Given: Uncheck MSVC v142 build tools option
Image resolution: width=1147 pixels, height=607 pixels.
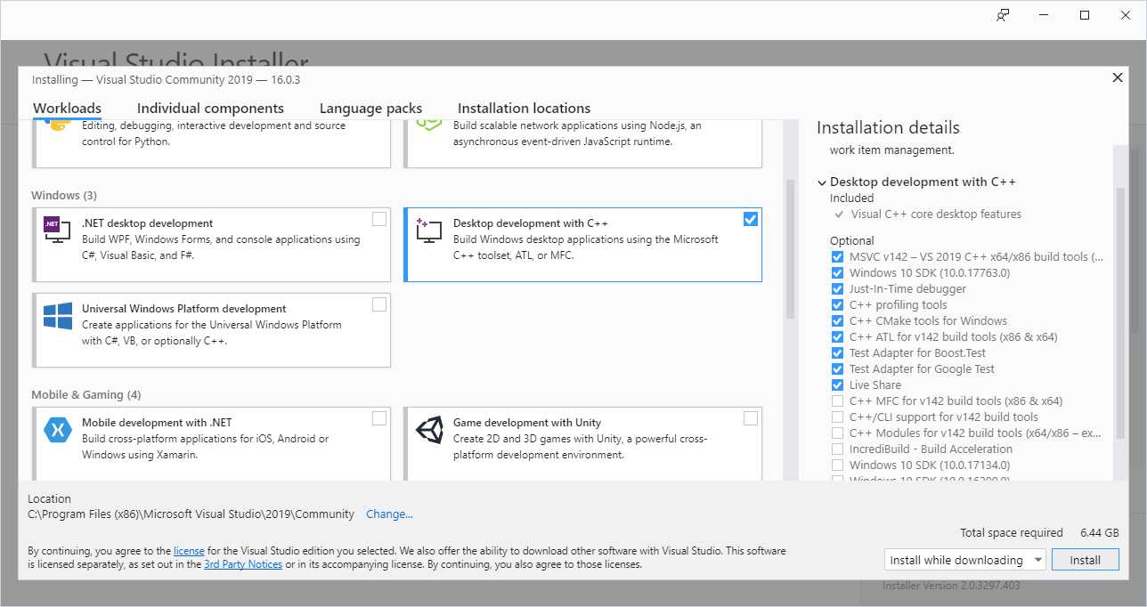Looking at the screenshot, I should click(837, 256).
